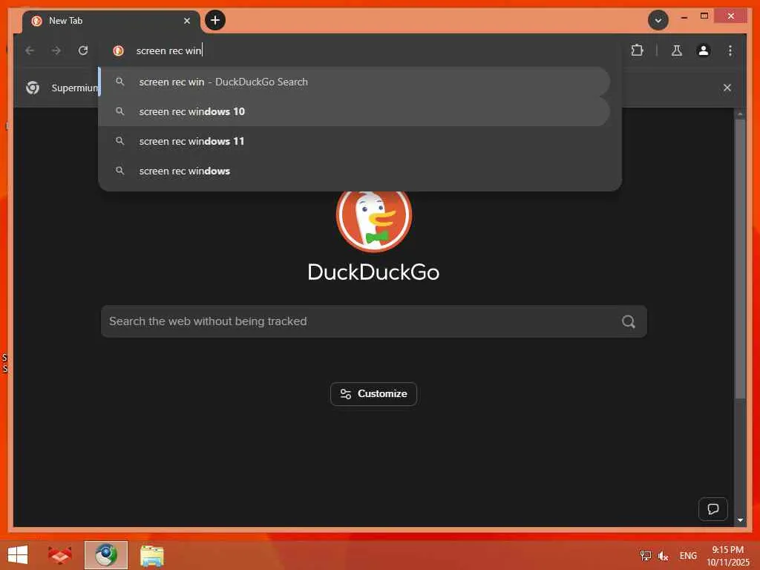
Task: Reload the current page
Action: [83, 50]
